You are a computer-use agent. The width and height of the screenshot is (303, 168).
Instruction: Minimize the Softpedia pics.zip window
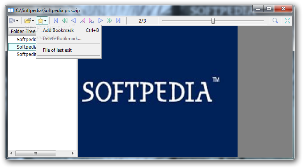[x=258, y=9]
